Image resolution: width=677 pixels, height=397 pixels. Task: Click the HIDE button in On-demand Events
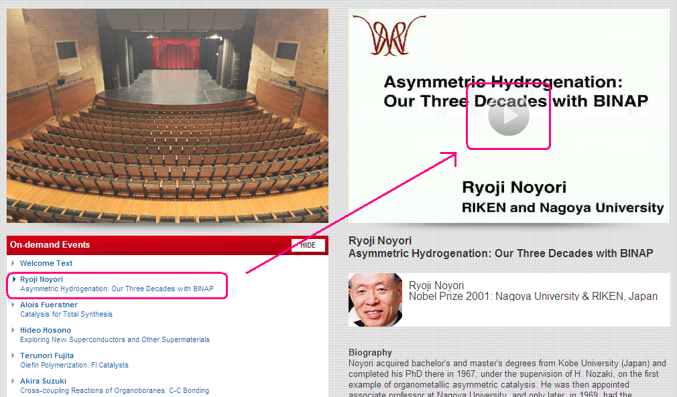pos(308,245)
